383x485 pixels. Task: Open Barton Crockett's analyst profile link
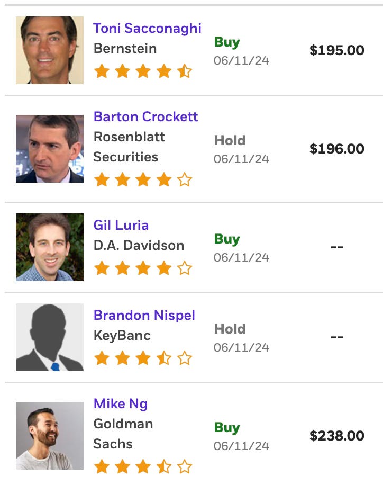(145, 117)
